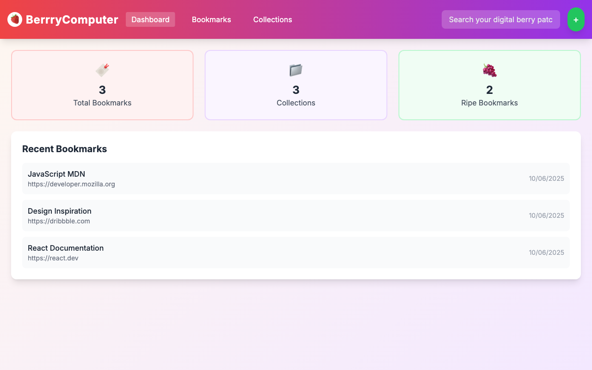Click the BerrryComputer title
Image resolution: width=592 pixels, height=370 pixels.
click(72, 19)
